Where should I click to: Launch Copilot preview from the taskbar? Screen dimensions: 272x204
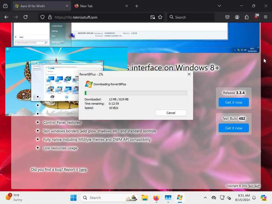pyautogui.click(x=263, y=198)
